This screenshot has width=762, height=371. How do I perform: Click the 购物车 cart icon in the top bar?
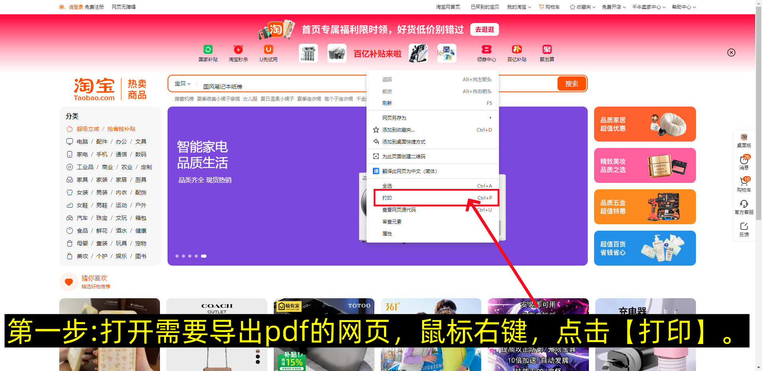pyautogui.click(x=541, y=7)
